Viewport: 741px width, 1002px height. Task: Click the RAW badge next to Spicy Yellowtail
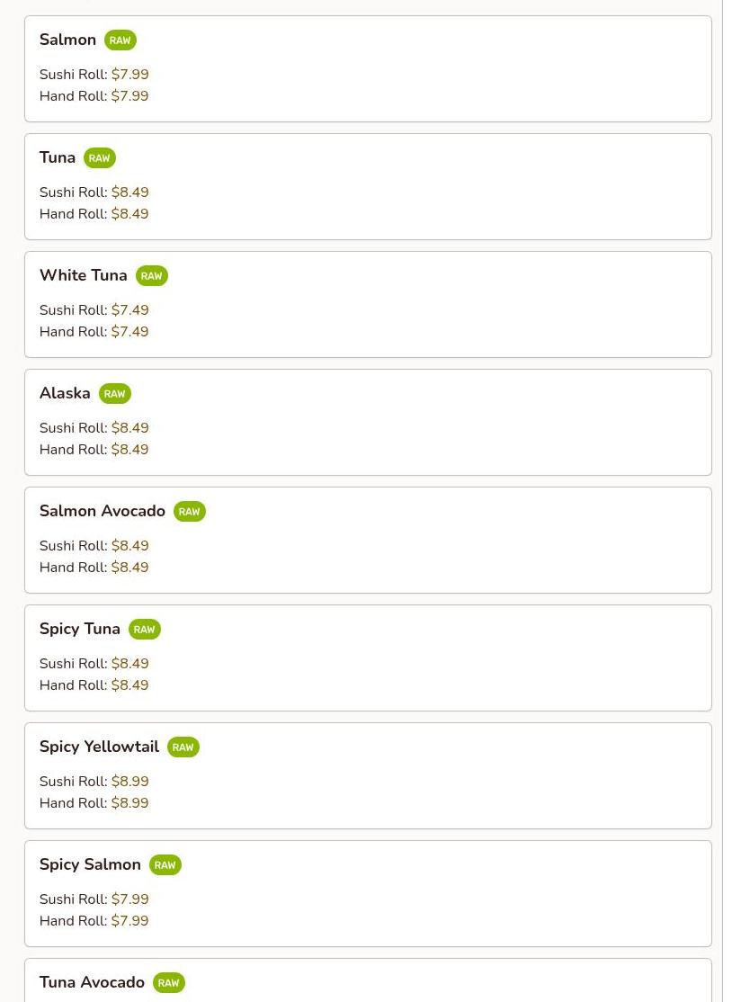tap(183, 747)
